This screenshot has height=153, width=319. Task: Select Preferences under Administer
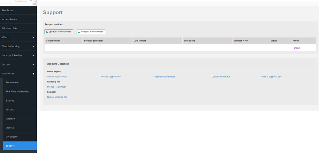[12, 82]
